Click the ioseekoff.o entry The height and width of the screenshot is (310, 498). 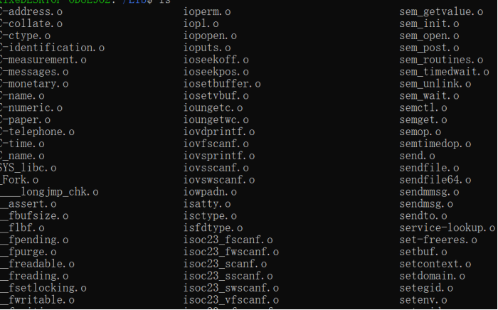(216, 60)
